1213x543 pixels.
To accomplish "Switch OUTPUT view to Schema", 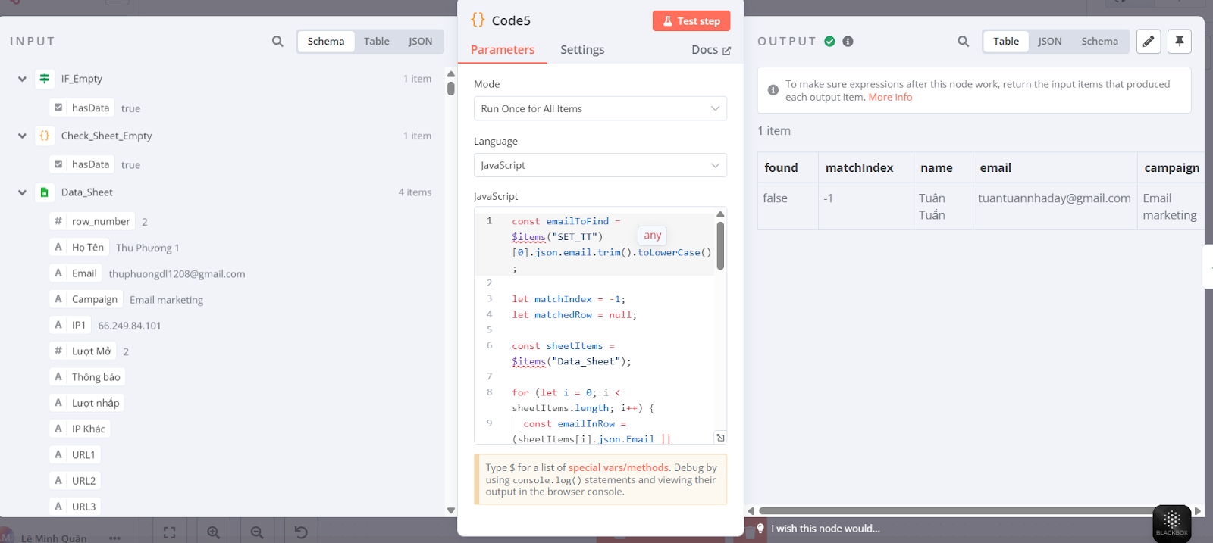I will [1100, 42].
